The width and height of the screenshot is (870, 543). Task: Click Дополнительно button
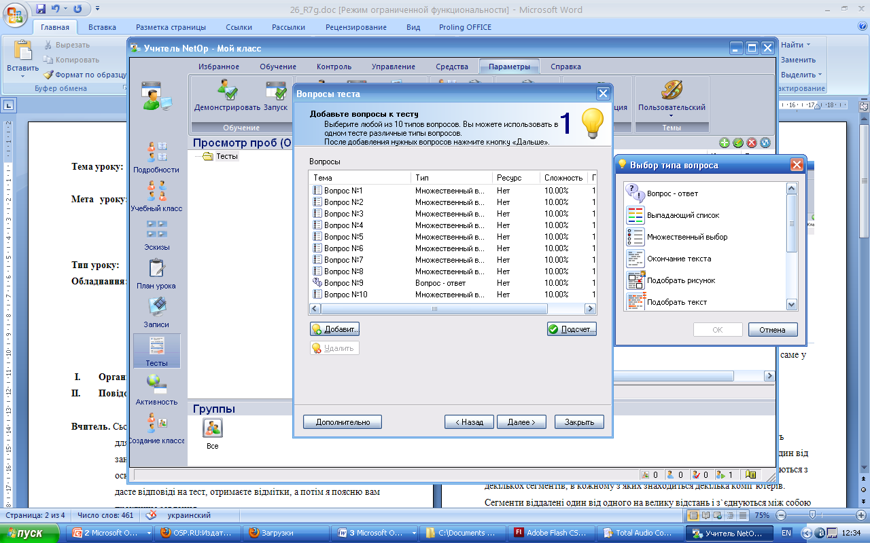[x=343, y=422]
